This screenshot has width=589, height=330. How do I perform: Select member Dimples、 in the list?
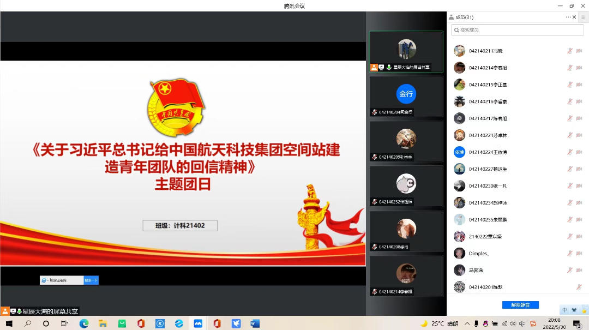pos(518,253)
